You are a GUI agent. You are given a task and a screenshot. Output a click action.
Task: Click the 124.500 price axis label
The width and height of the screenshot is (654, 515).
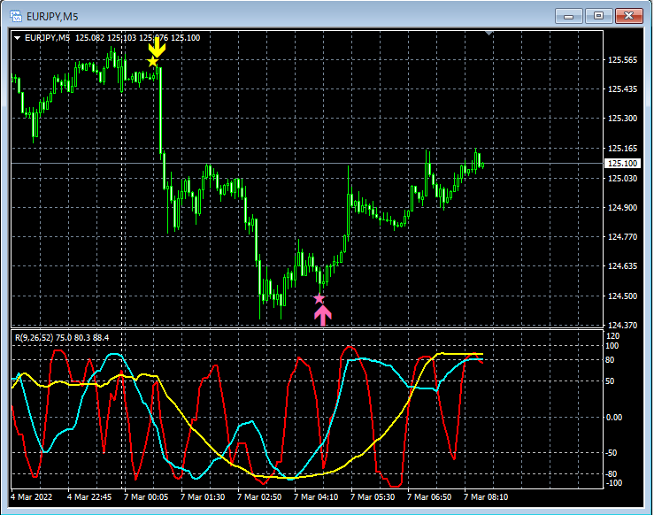622,296
